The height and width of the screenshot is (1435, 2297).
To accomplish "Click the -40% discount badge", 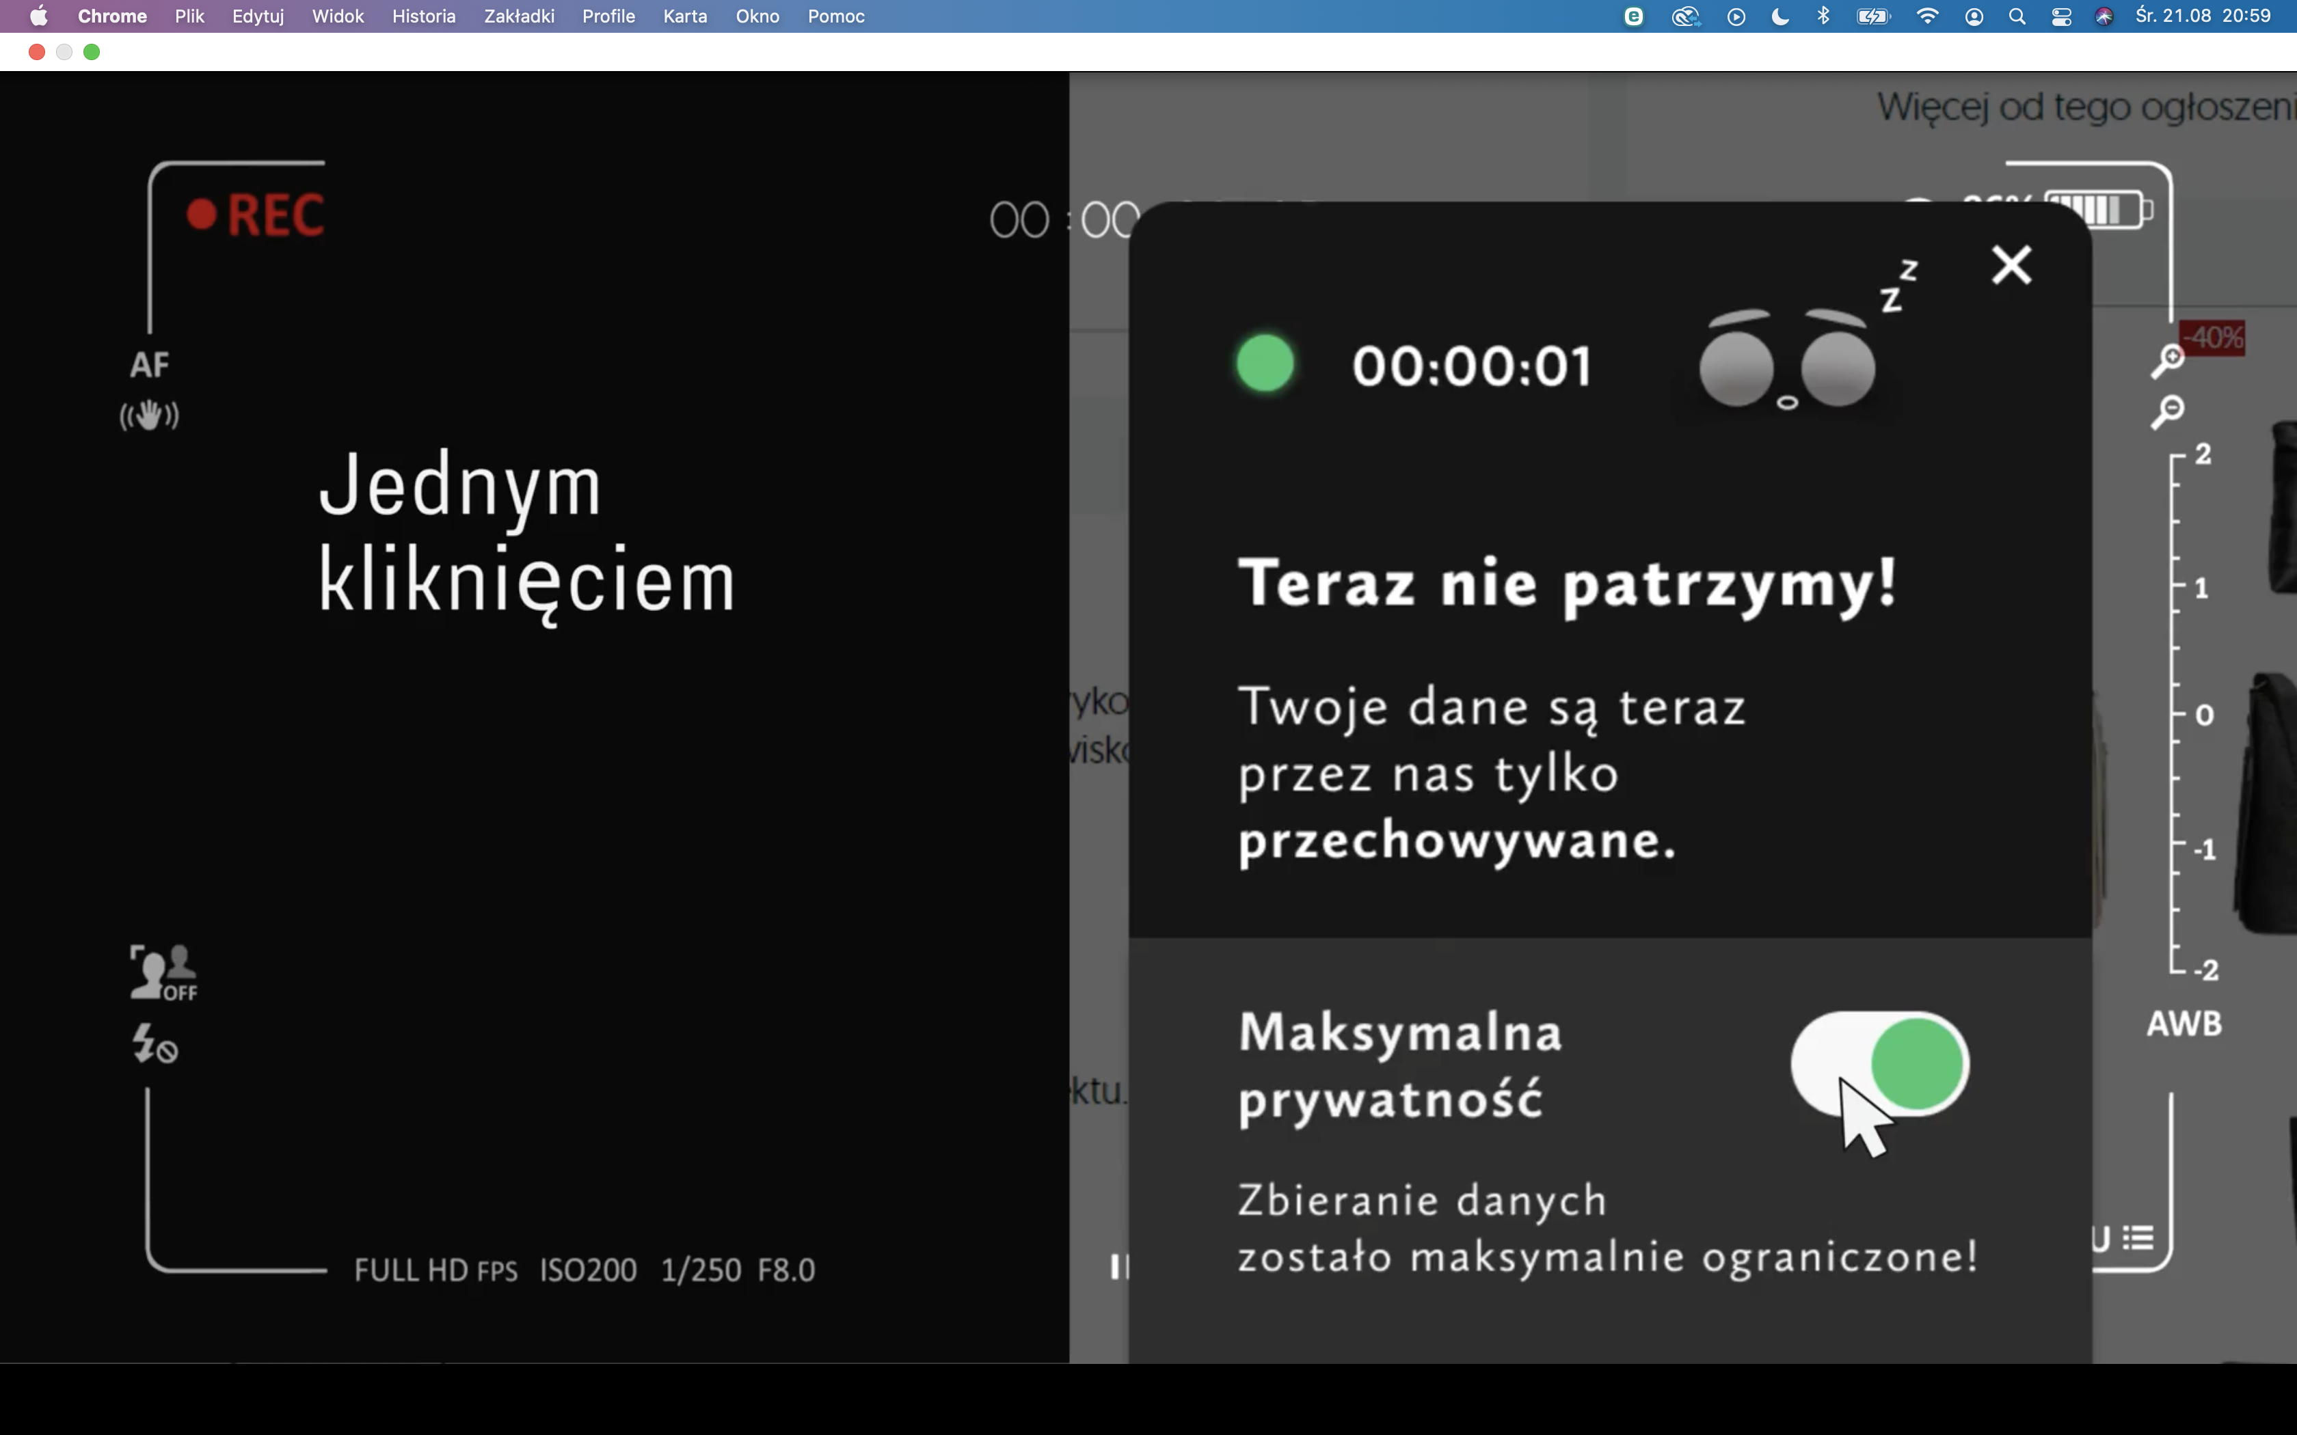I will pos(2212,337).
